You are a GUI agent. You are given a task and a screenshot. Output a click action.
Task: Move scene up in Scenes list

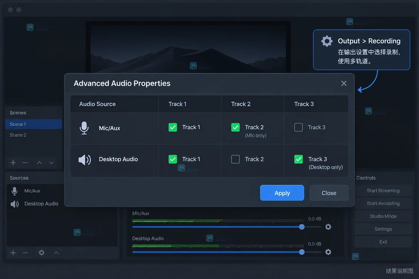(x=39, y=163)
